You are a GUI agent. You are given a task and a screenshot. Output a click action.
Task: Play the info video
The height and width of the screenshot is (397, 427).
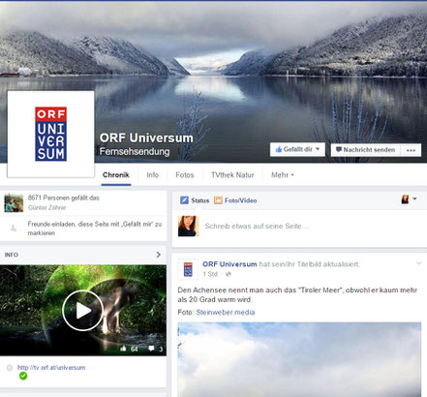point(82,311)
